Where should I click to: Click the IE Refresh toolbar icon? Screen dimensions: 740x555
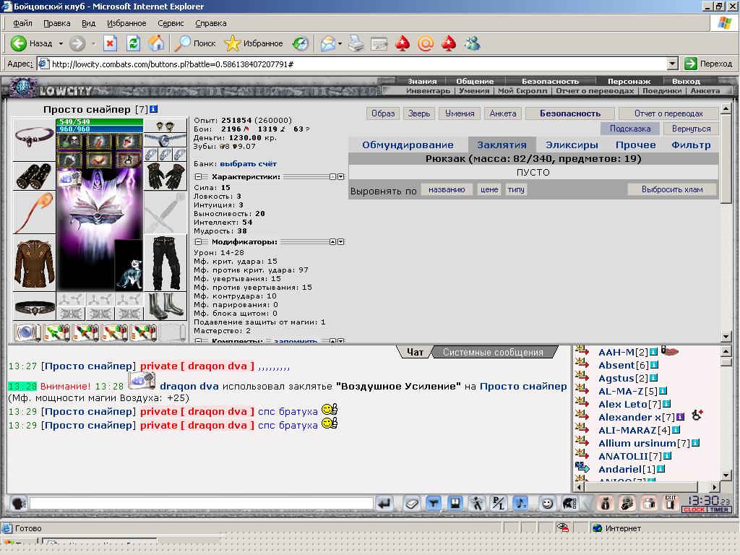[133, 43]
